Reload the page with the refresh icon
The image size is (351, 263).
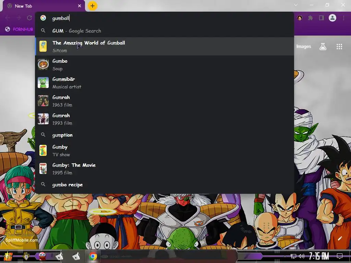click(29, 18)
